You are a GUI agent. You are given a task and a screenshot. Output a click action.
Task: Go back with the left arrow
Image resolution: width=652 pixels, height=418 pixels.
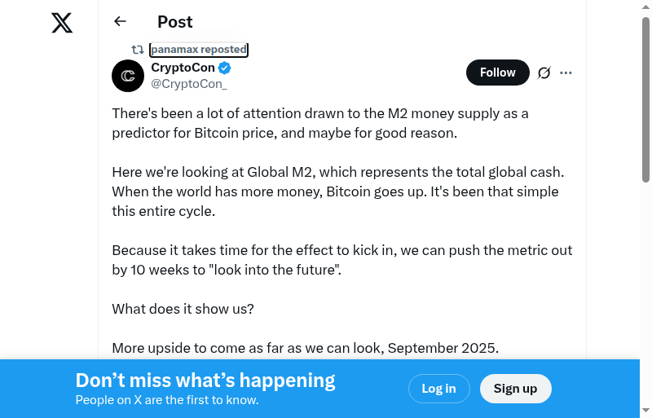(x=121, y=22)
